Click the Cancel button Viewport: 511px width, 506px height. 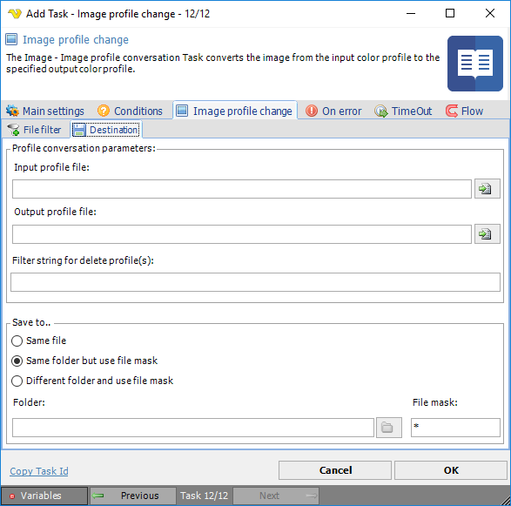click(335, 470)
